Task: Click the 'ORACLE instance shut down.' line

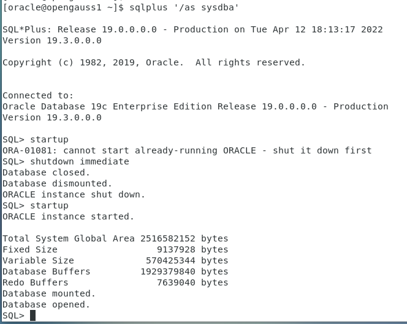Action: pos(74,194)
